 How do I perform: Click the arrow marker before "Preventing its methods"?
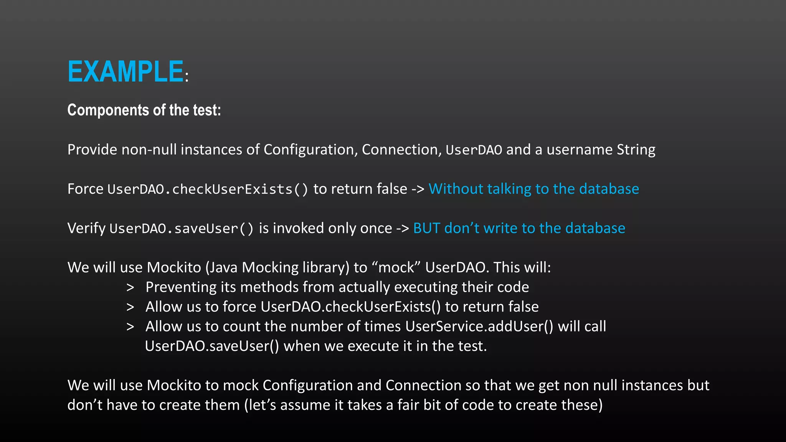coord(130,287)
